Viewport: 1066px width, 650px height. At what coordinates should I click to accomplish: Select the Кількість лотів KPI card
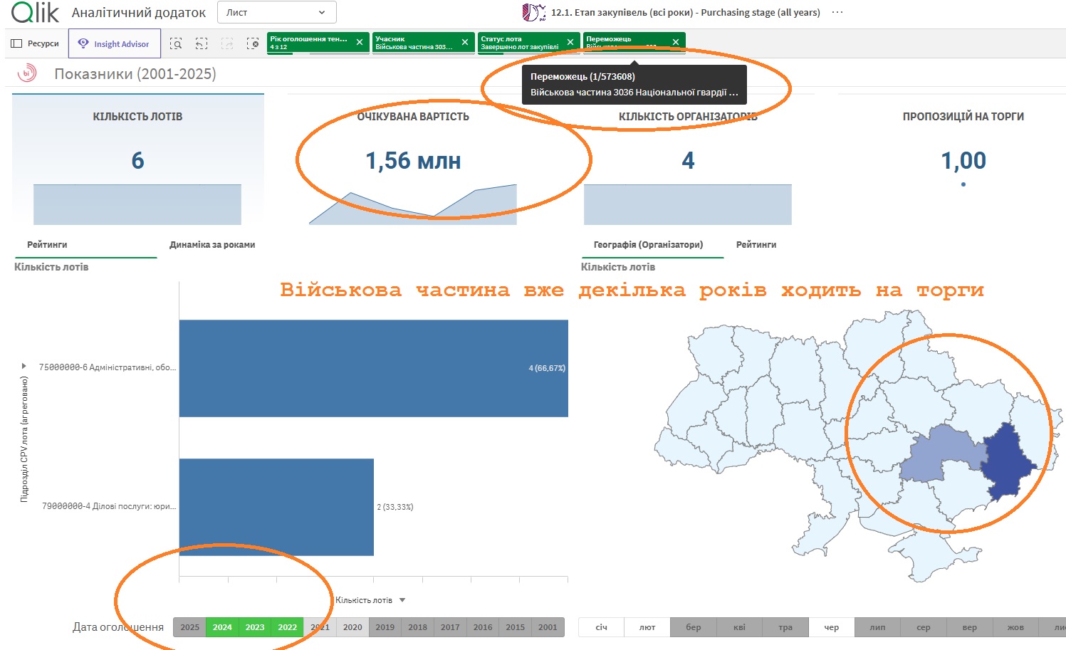tap(138, 160)
